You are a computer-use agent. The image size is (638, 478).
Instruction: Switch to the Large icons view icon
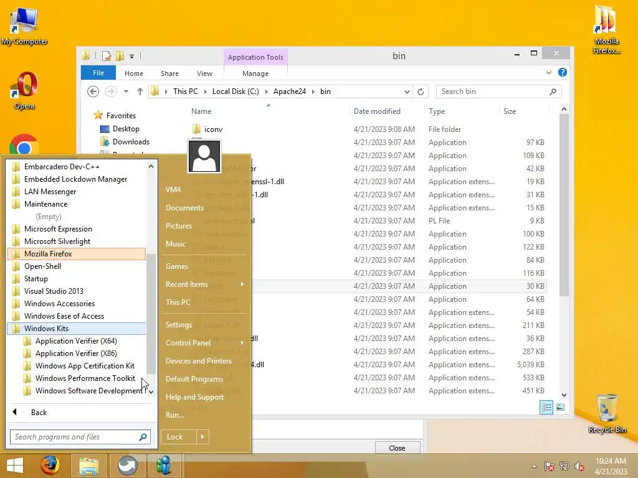[x=560, y=407]
